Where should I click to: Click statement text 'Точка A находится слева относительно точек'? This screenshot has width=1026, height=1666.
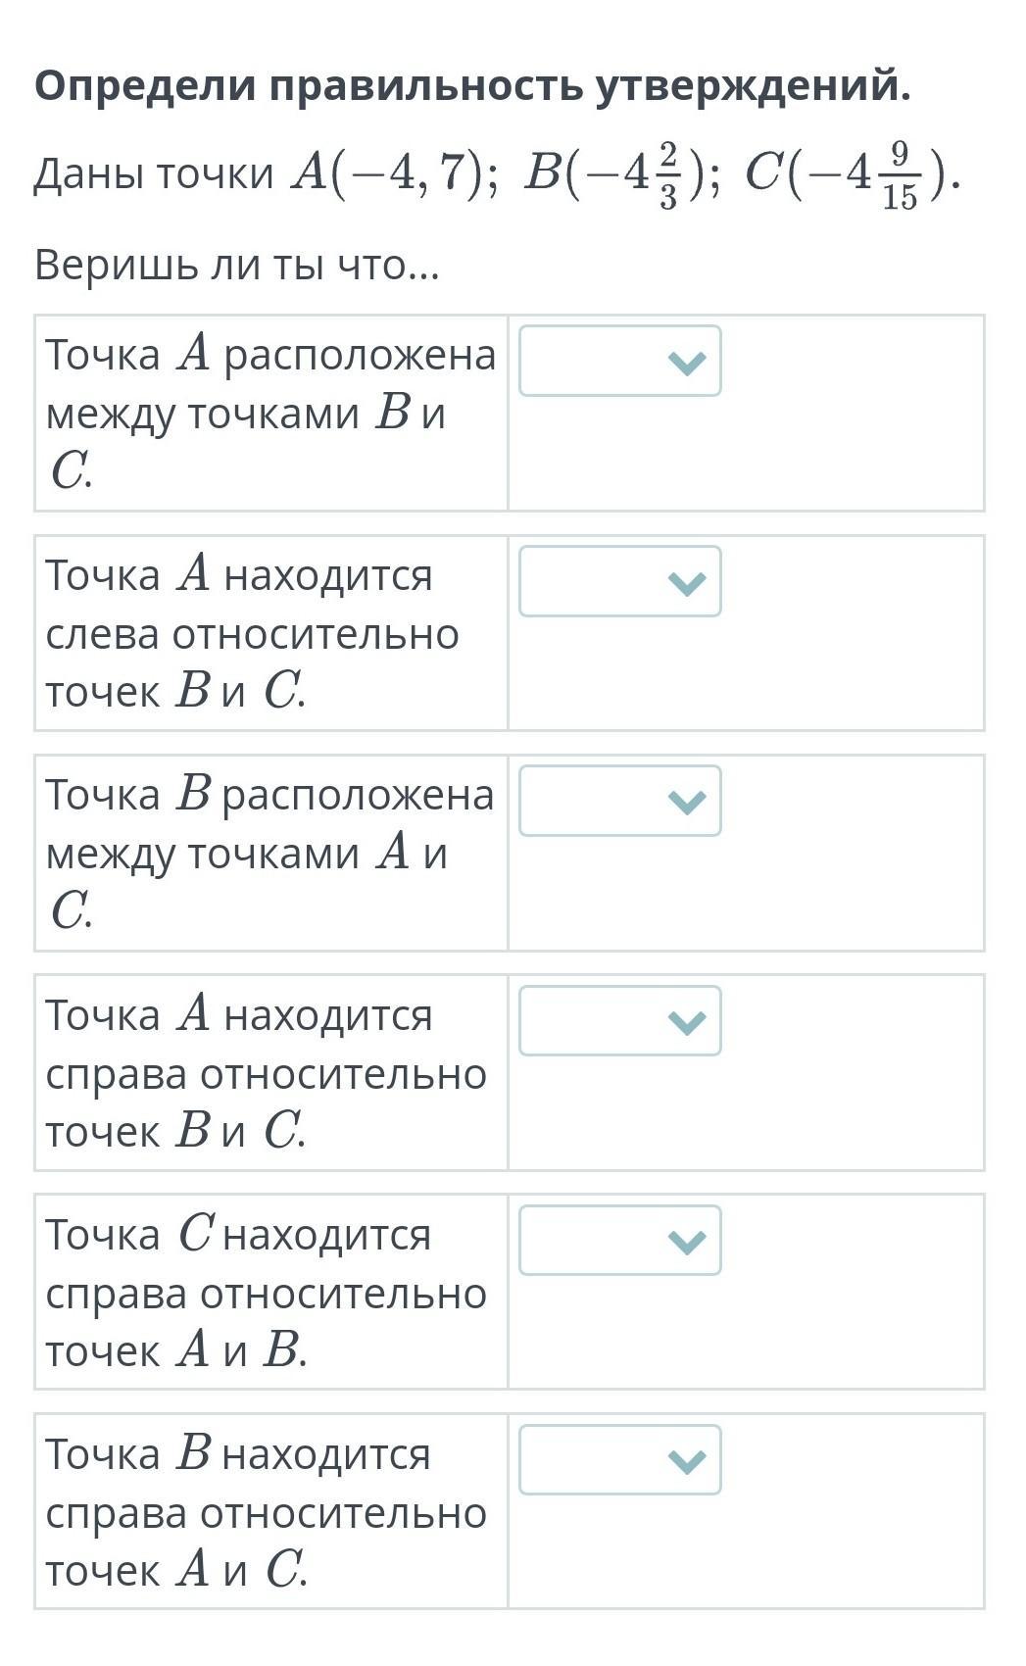pyautogui.click(x=252, y=633)
